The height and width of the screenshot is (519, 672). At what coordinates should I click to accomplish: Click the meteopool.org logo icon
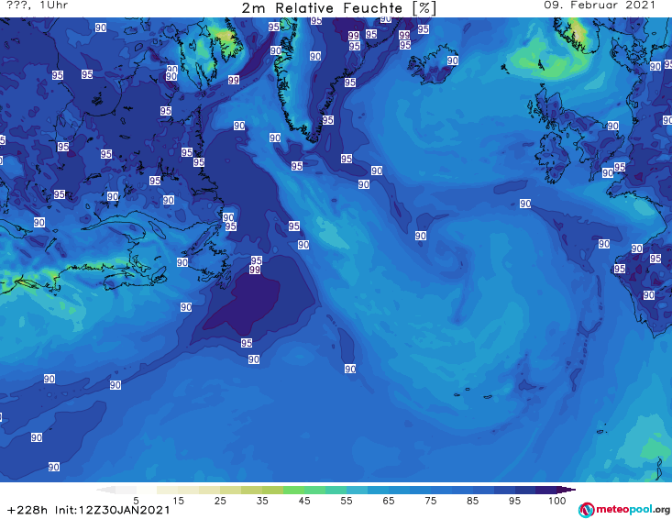coord(586,510)
